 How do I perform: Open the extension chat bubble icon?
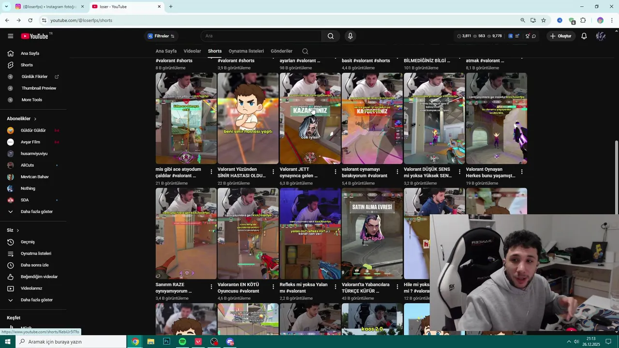coord(534,36)
